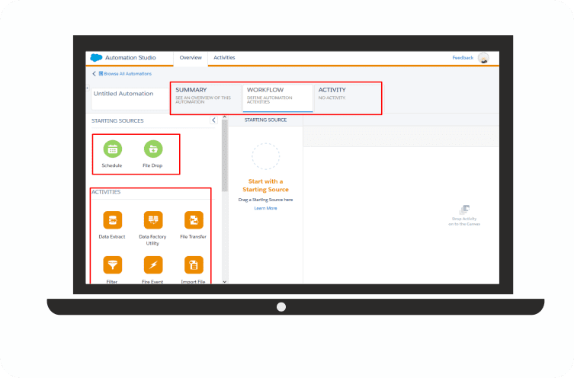Open the user profile avatar
Image resolution: width=574 pixels, height=378 pixels.
[x=483, y=58]
